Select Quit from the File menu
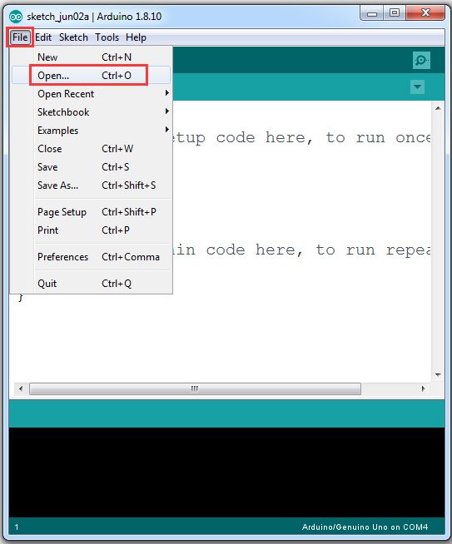Viewport: 452px width, 544px height. click(92, 284)
